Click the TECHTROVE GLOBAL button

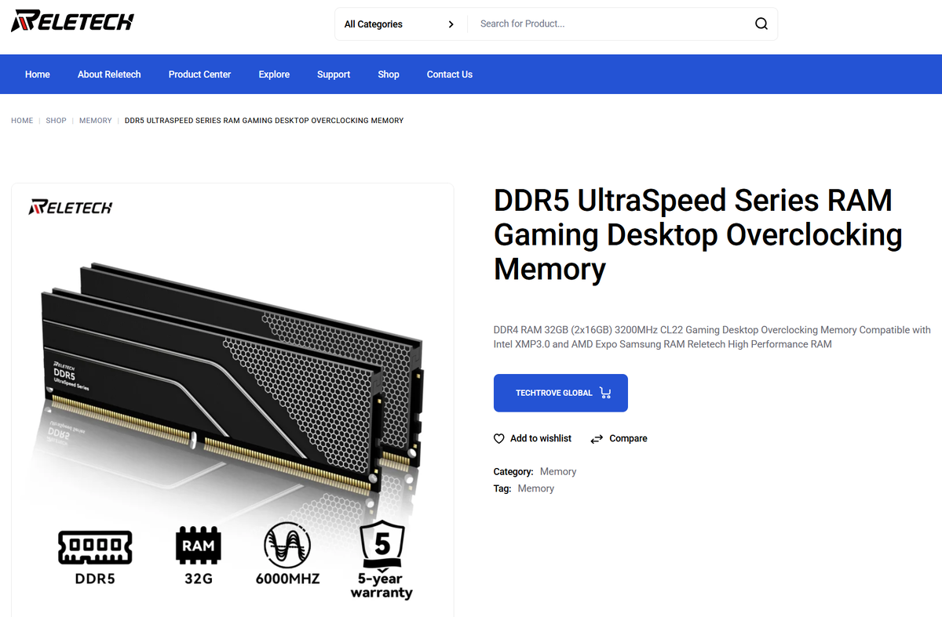[x=560, y=393]
